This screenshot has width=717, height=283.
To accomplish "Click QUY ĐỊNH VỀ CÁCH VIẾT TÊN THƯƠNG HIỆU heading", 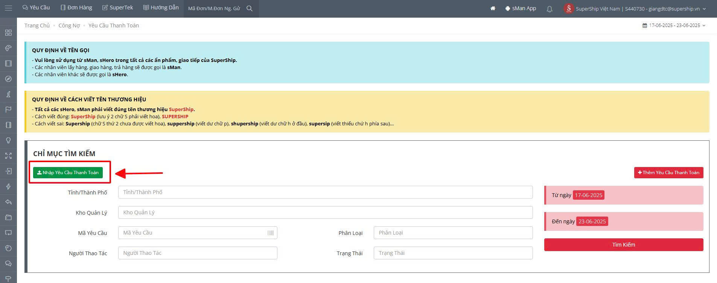I will pos(89,99).
